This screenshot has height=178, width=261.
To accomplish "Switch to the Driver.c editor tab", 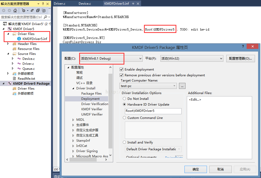I will point(60,3).
